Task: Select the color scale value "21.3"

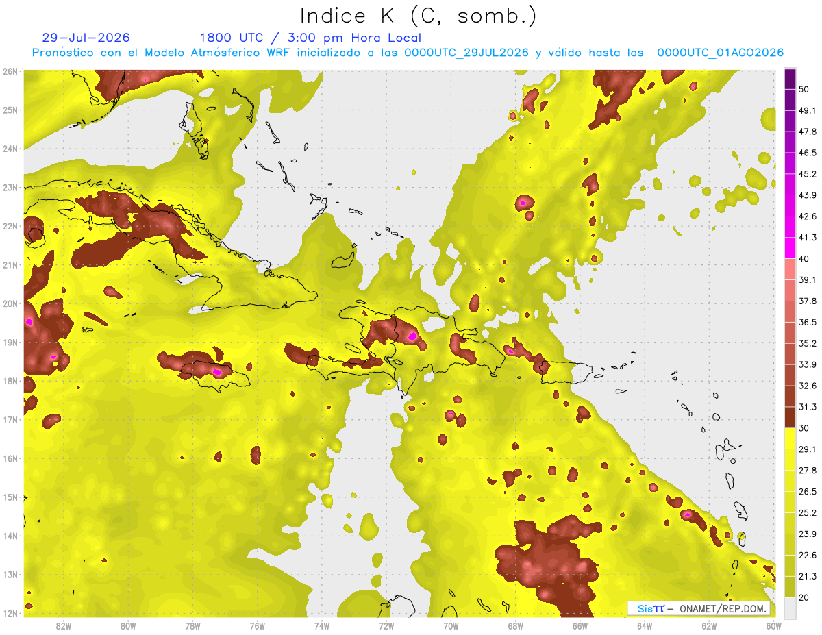Action: click(x=808, y=576)
